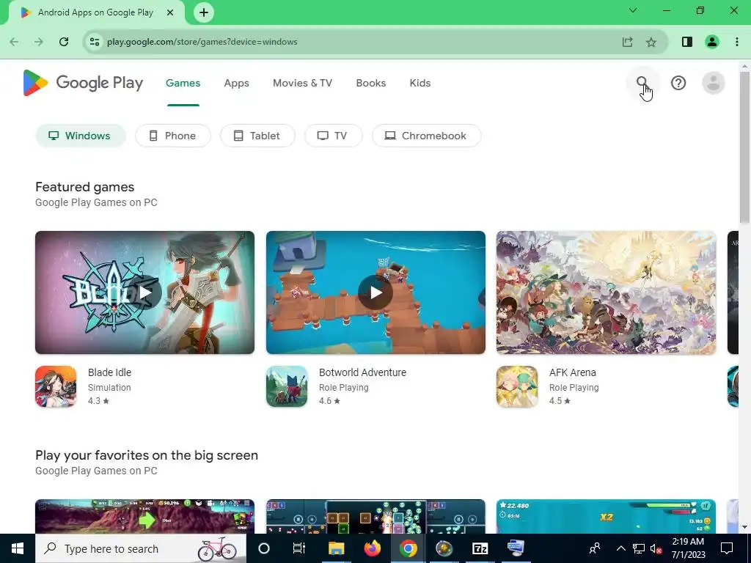Select the Windows device filter chip

tap(81, 136)
